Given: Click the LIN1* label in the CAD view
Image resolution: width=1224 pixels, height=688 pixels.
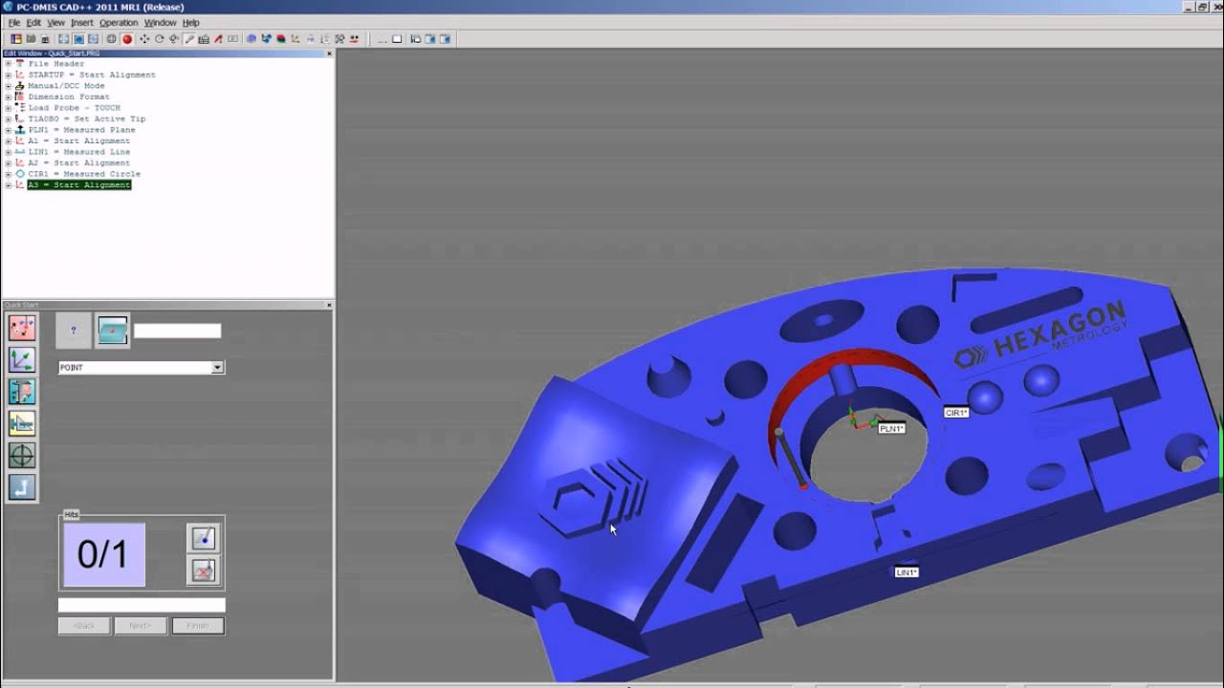Looking at the screenshot, I should point(907,572).
